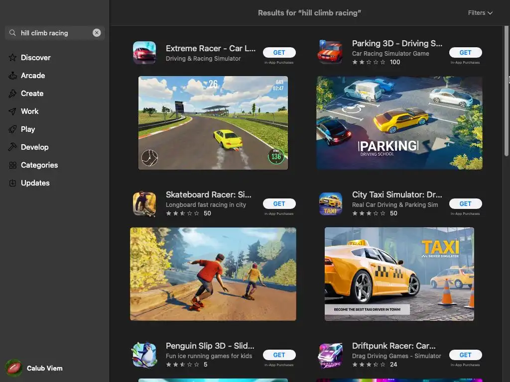The width and height of the screenshot is (510, 382).
Task: Switch to the Work section
Action: click(29, 111)
